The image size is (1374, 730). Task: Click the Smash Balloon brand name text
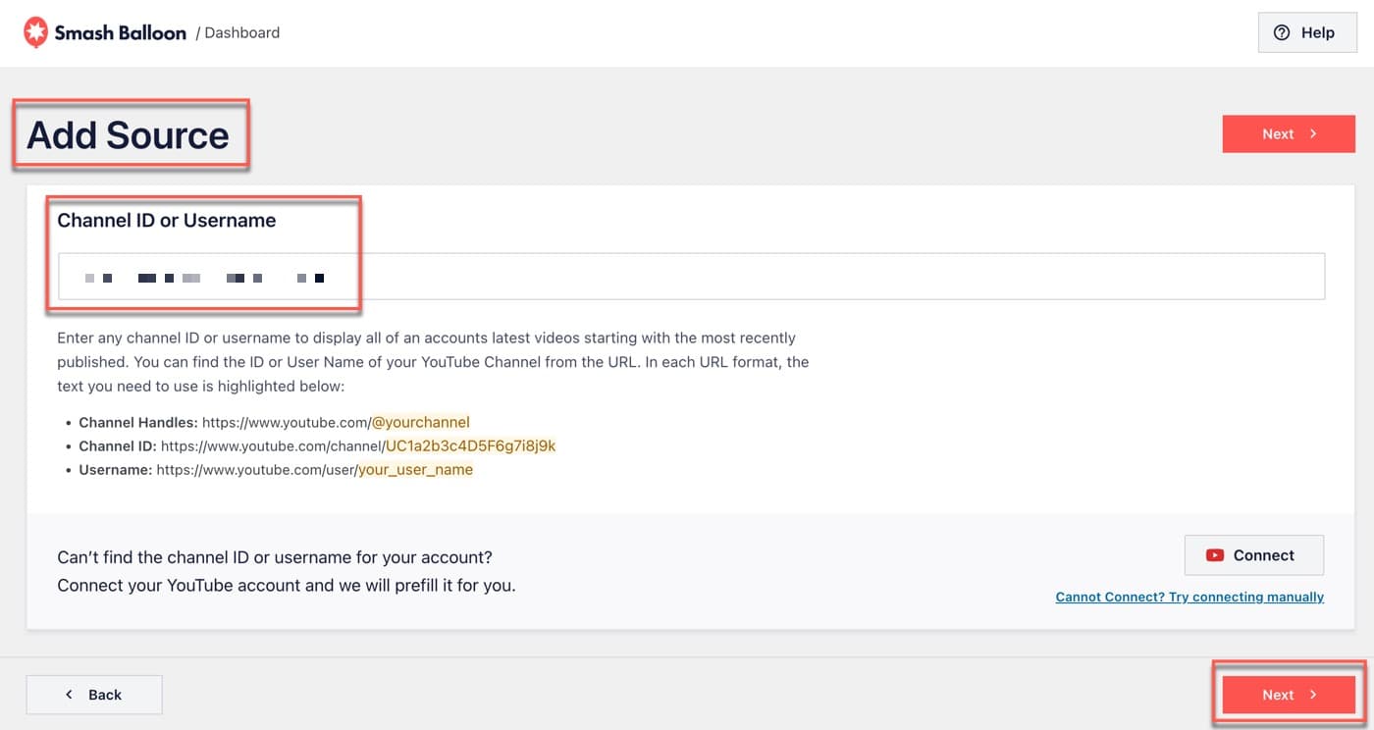coord(120,32)
